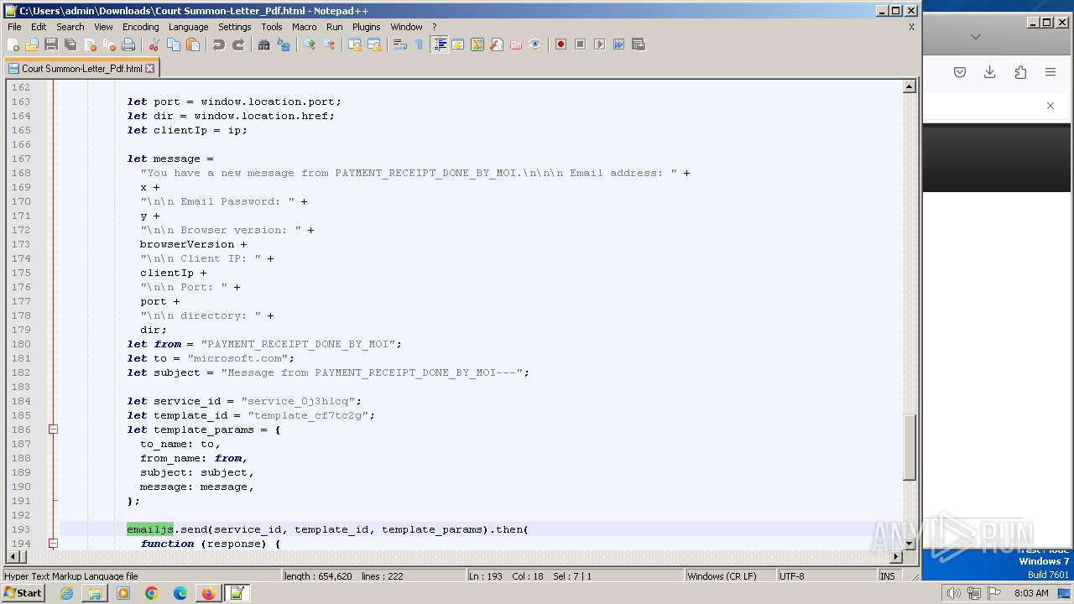Open the Macro menu
This screenshot has height=604, width=1074.
[x=304, y=27]
